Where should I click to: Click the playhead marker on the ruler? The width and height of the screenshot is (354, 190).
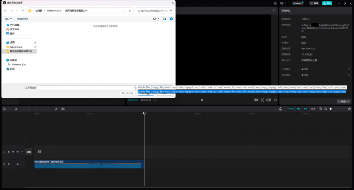click(x=144, y=113)
